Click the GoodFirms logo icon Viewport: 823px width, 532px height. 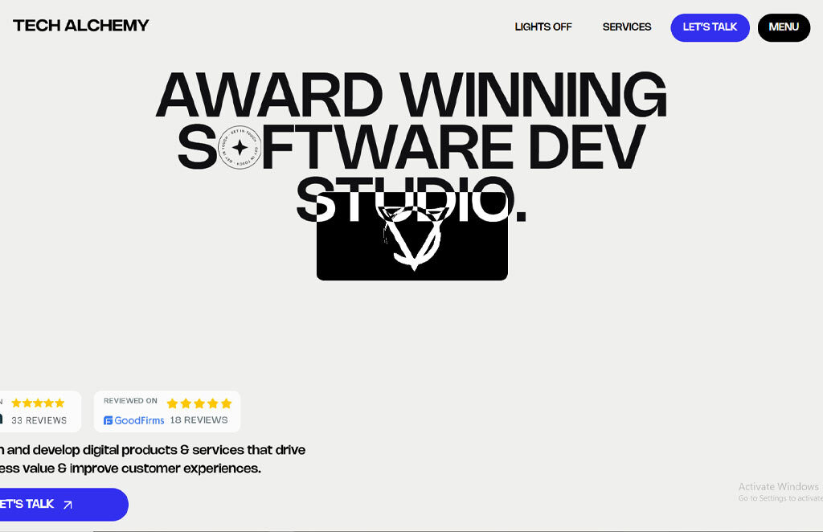(x=109, y=420)
